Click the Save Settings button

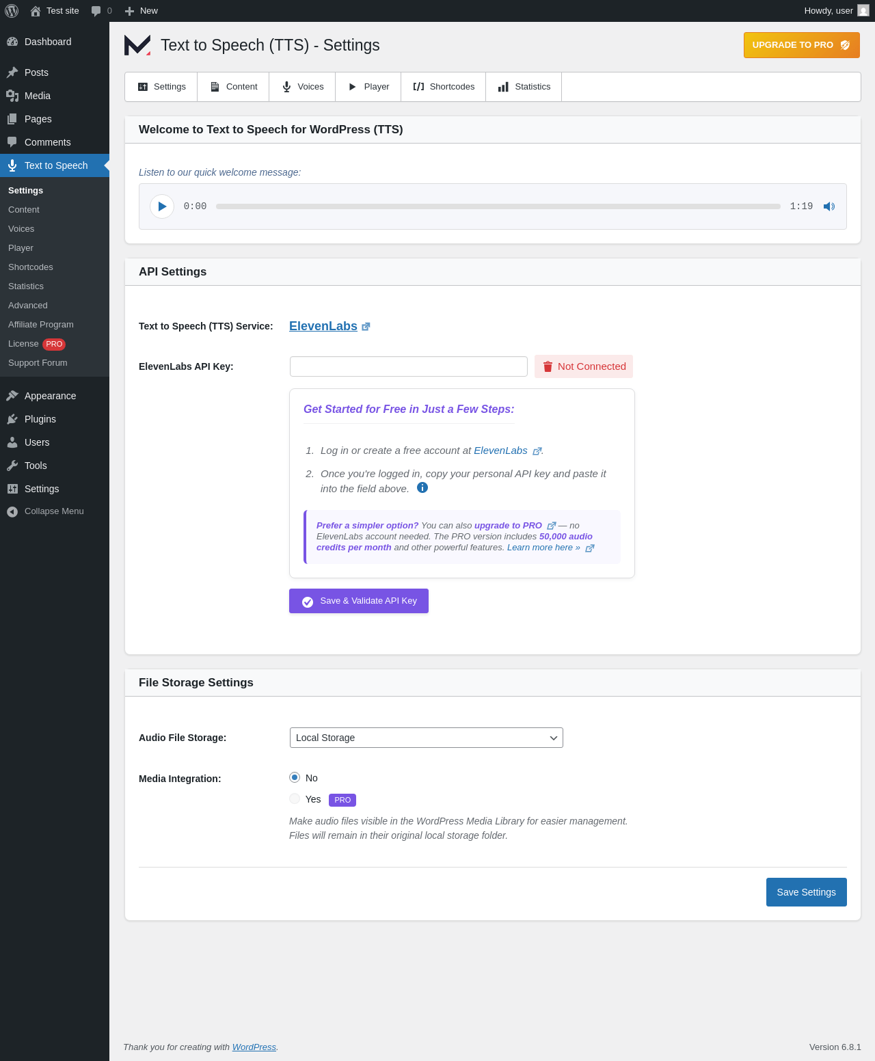tap(807, 892)
